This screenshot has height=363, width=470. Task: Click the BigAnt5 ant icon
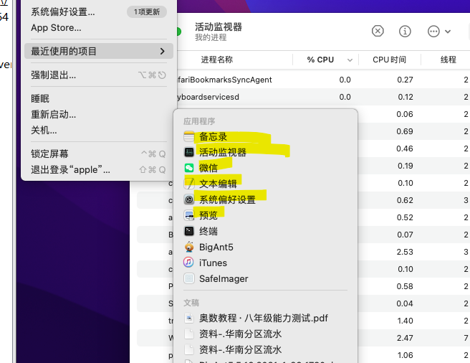pyautogui.click(x=189, y=247)
